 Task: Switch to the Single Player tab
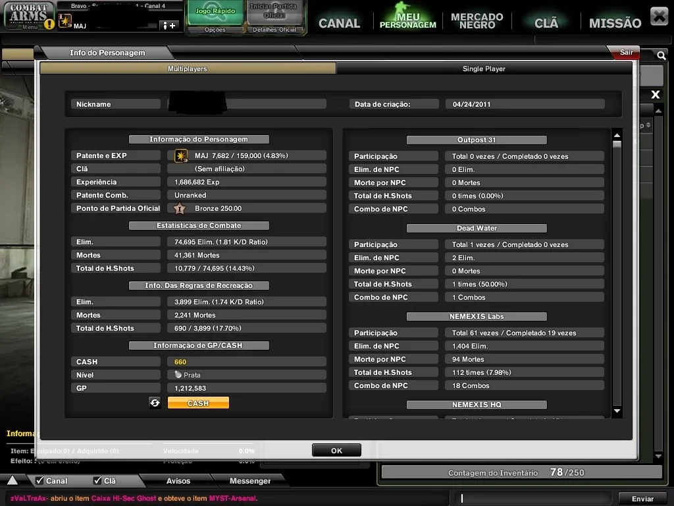click(484, 69)
